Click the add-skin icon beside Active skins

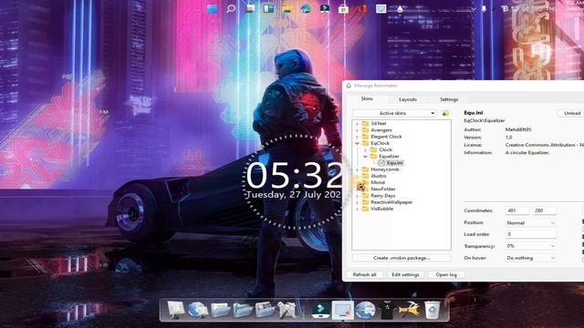(445, 113)
